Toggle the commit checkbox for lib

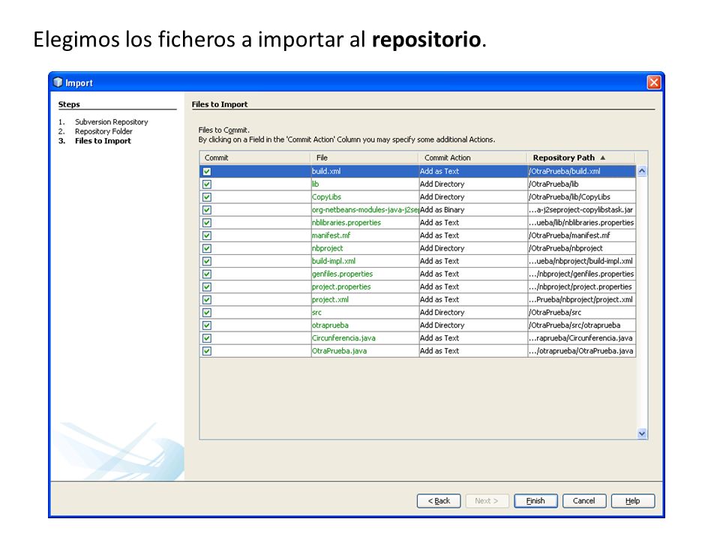tap(207, 184)
